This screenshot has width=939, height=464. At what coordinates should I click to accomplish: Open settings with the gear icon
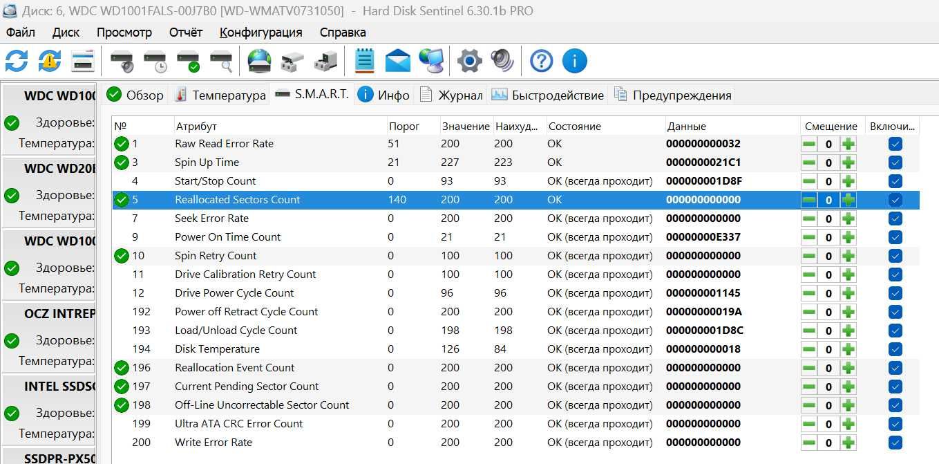469,61
